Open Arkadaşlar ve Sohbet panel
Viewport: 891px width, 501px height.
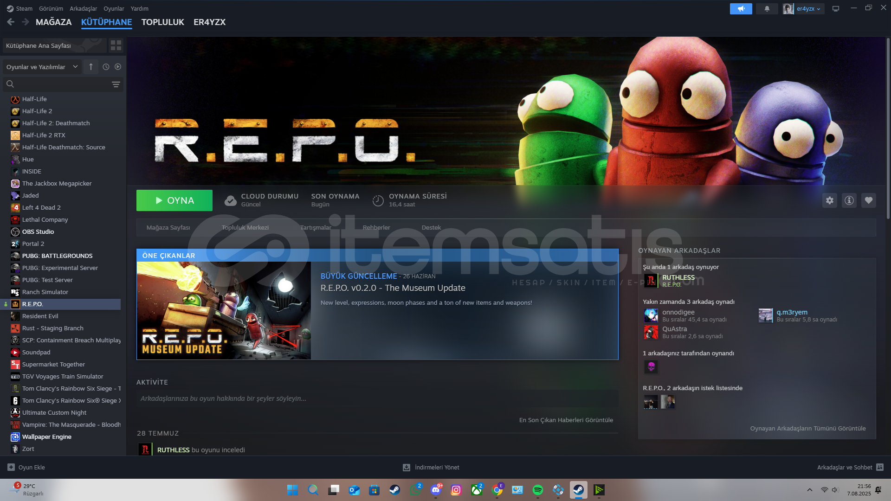click(x=850, y=467)
